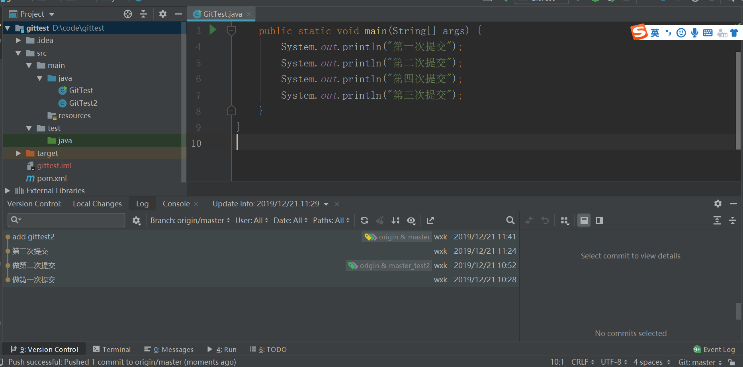Switch to the Console tab
This screenshot has height=367, width=743.
pyautogui.click(x=176, y=204)
